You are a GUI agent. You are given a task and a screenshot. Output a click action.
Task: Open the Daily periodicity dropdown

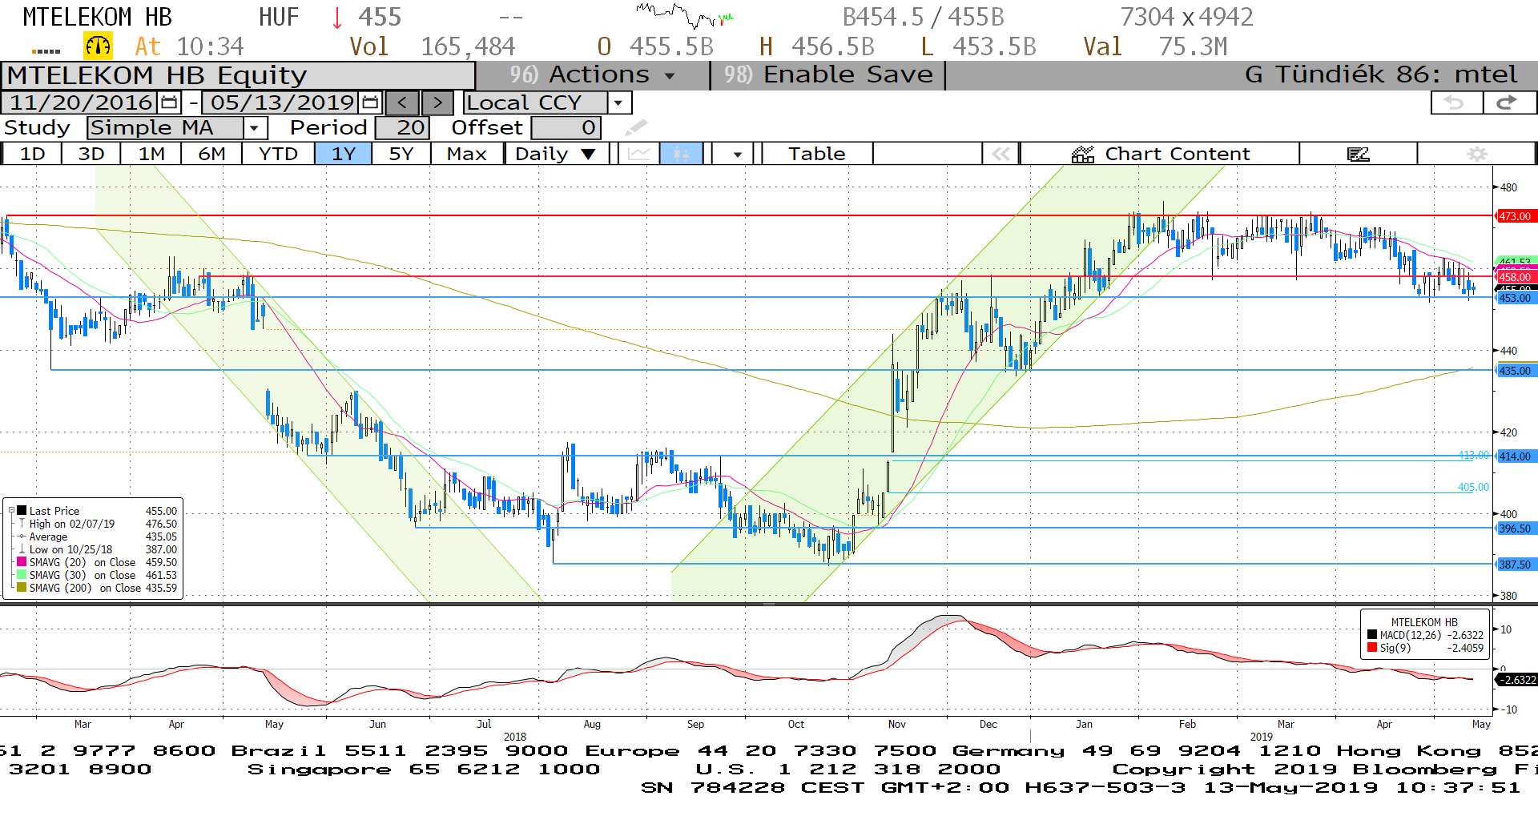pos(557,154)
